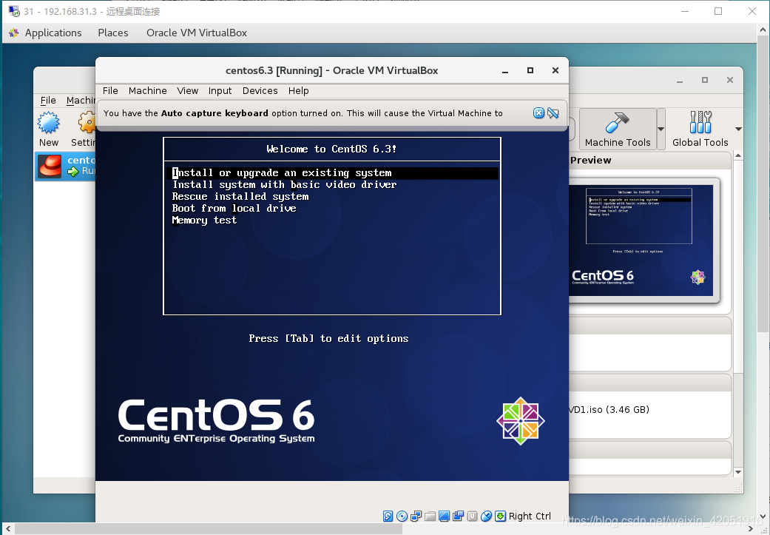Open Applications menu in top panel
The width and height of the screenshot is (770, 535).
[x=53, y=33]
